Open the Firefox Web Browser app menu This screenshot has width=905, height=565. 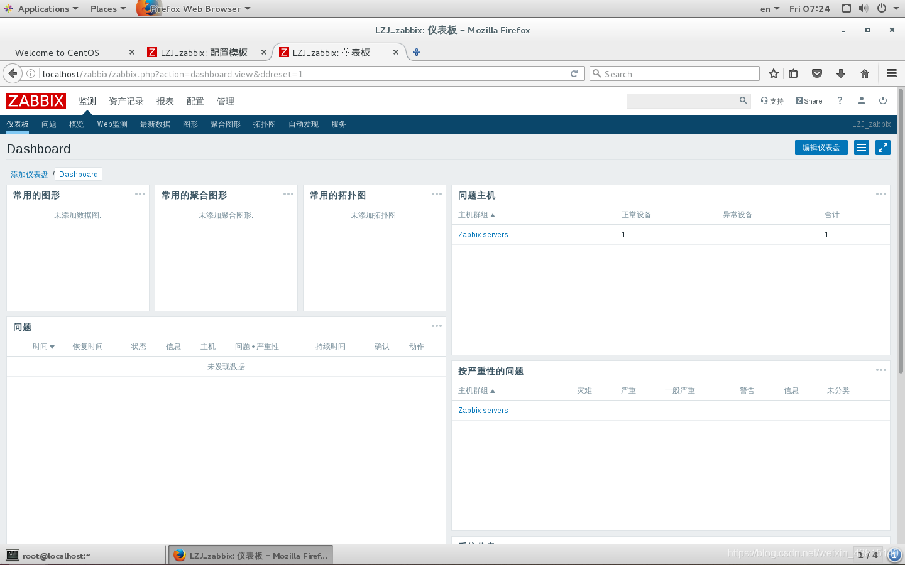click(195, 9)
